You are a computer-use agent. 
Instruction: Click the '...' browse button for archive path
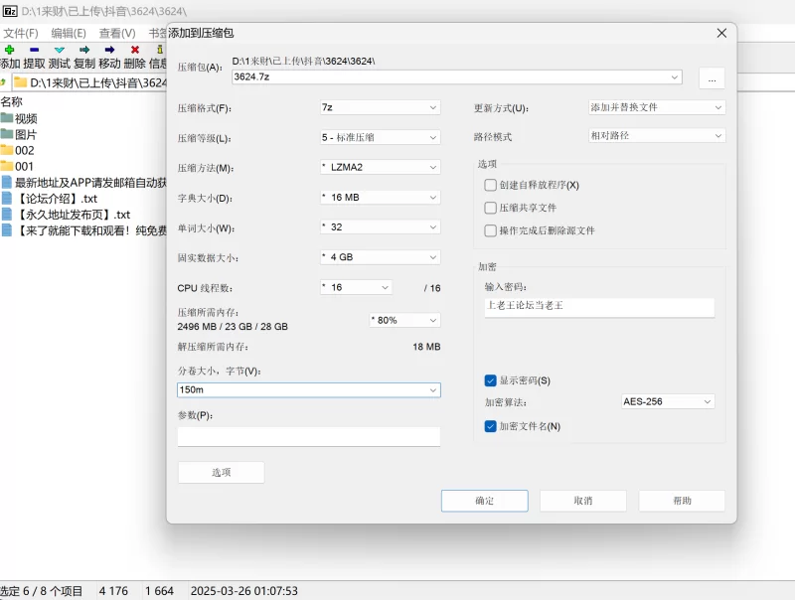pos(712,77)
